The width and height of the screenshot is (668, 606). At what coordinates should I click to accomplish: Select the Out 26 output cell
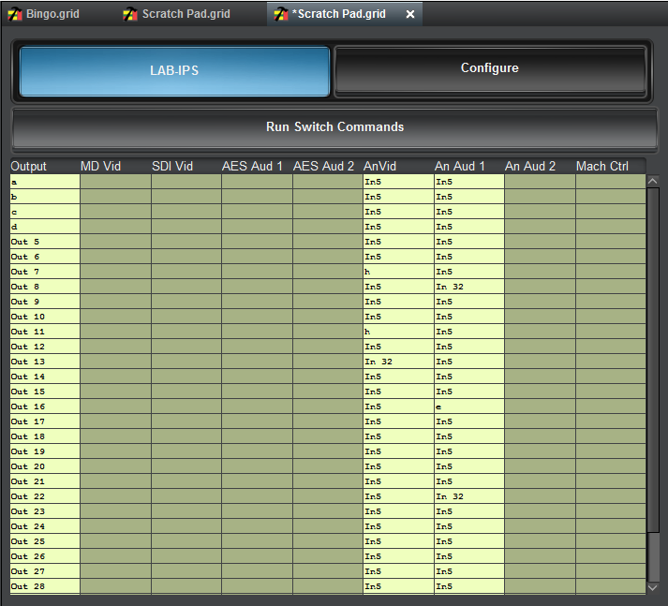[45, 556]
